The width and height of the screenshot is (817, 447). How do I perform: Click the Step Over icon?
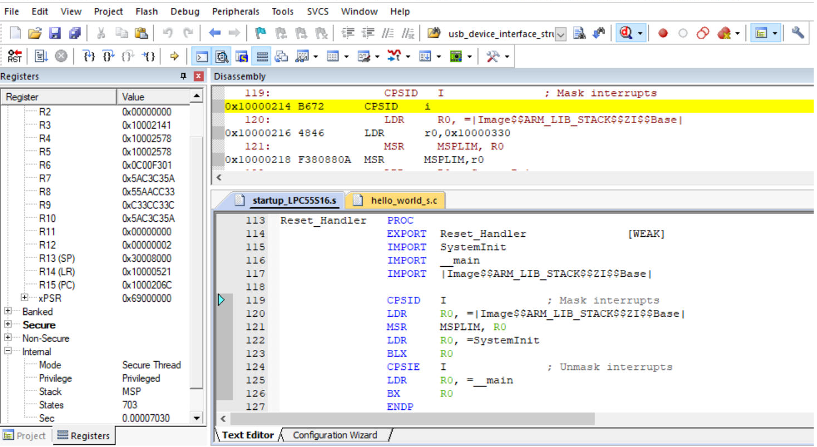pos(109,56)
